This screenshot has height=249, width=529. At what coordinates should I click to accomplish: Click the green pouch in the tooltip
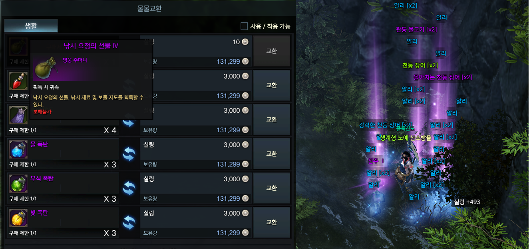[46, 68]
